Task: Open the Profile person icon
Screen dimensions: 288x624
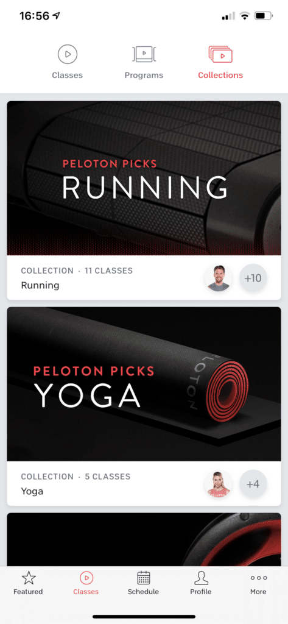Action: coord(201,578)
